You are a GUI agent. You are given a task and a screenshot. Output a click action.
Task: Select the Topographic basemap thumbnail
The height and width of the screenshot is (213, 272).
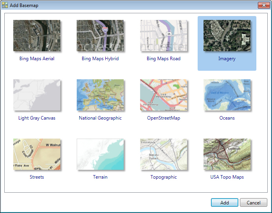click(164, 154)
